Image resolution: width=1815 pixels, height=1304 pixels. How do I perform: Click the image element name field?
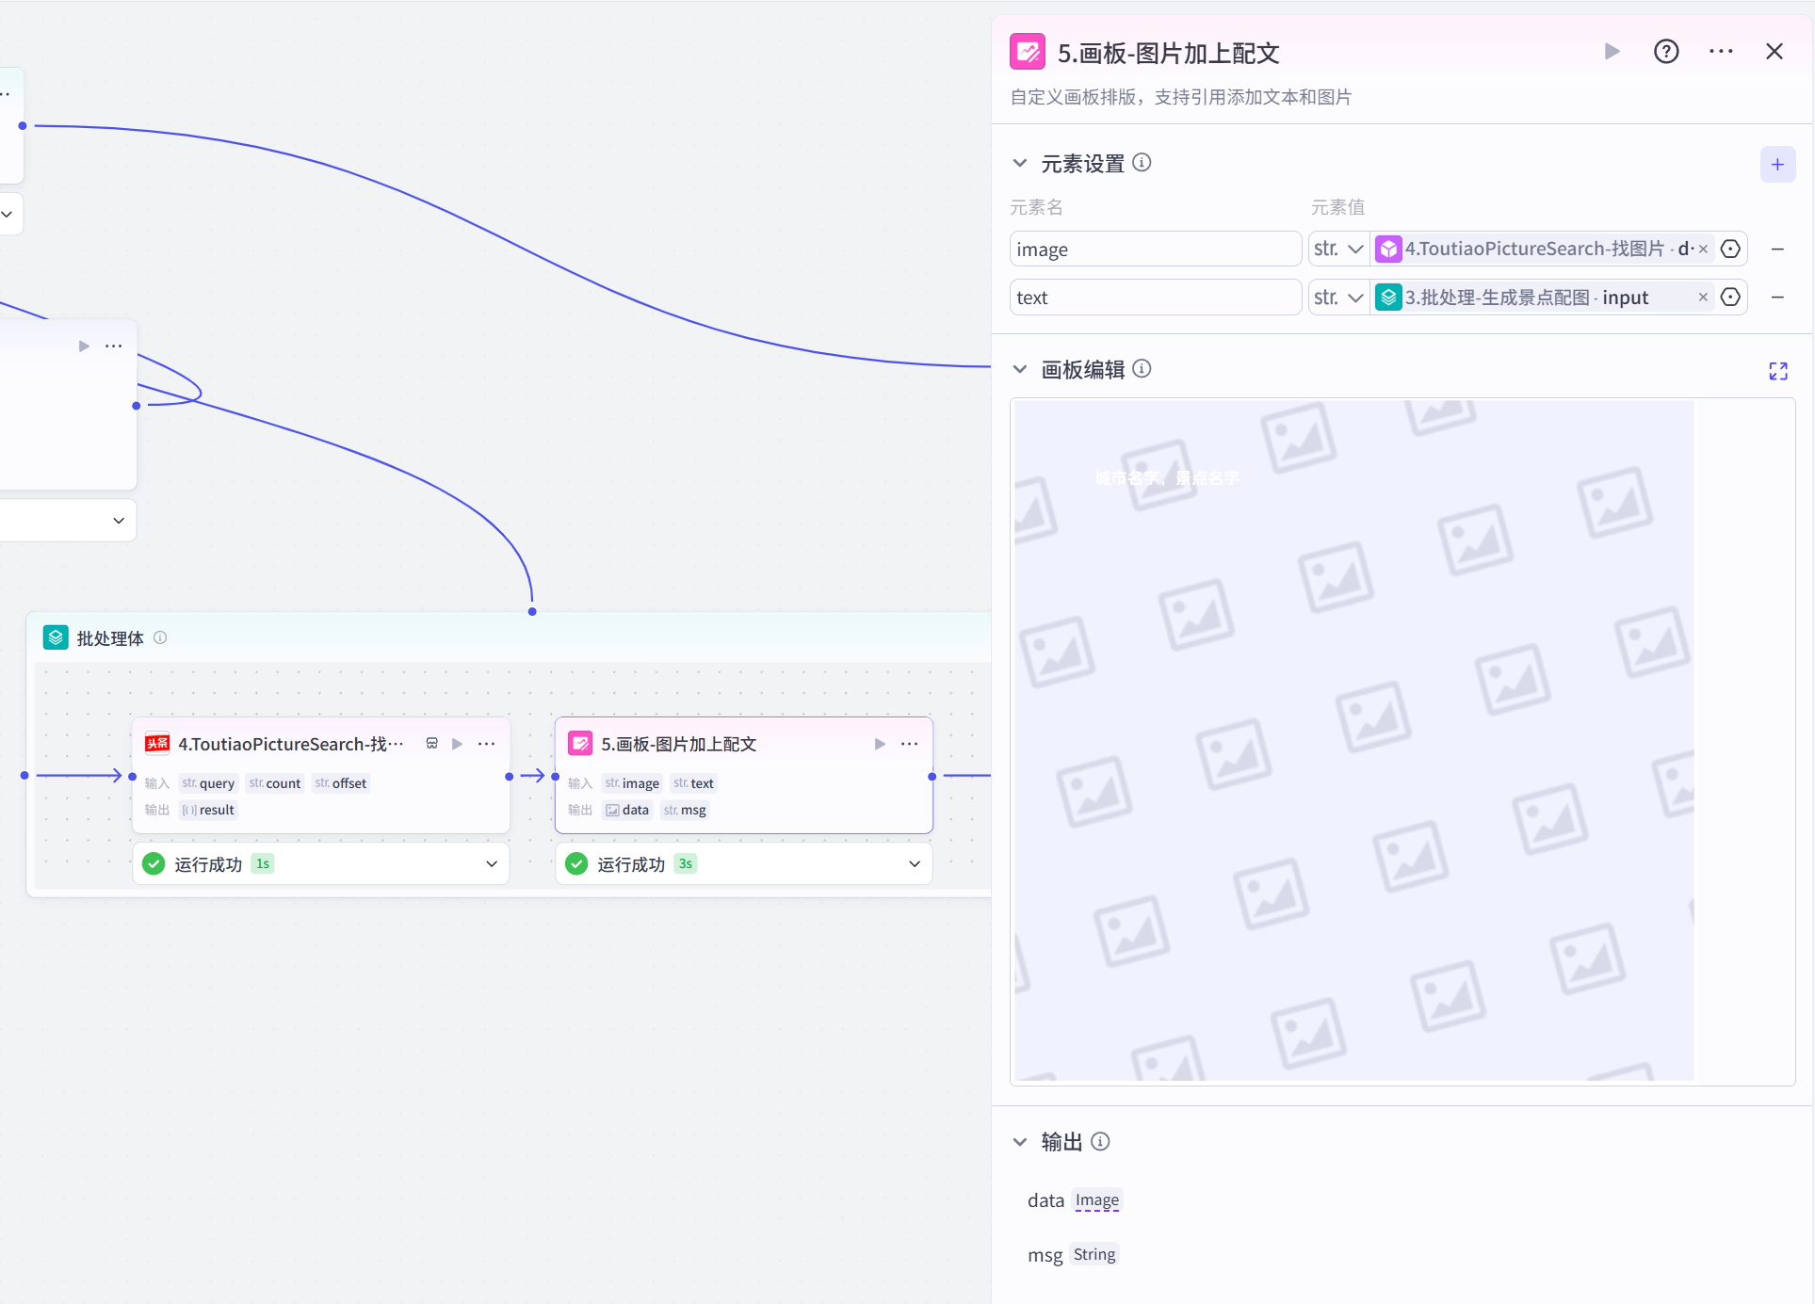[x=1154, y=250]
